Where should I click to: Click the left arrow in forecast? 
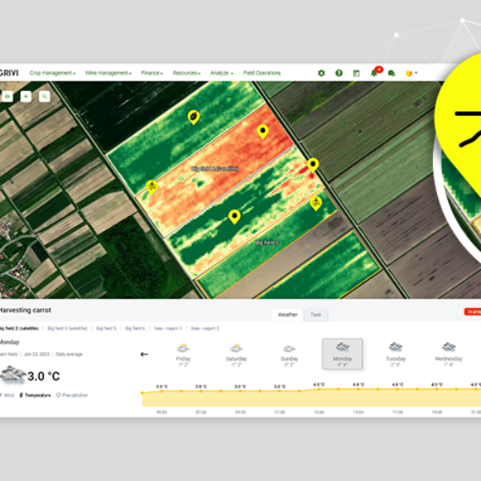pos(144,354)
